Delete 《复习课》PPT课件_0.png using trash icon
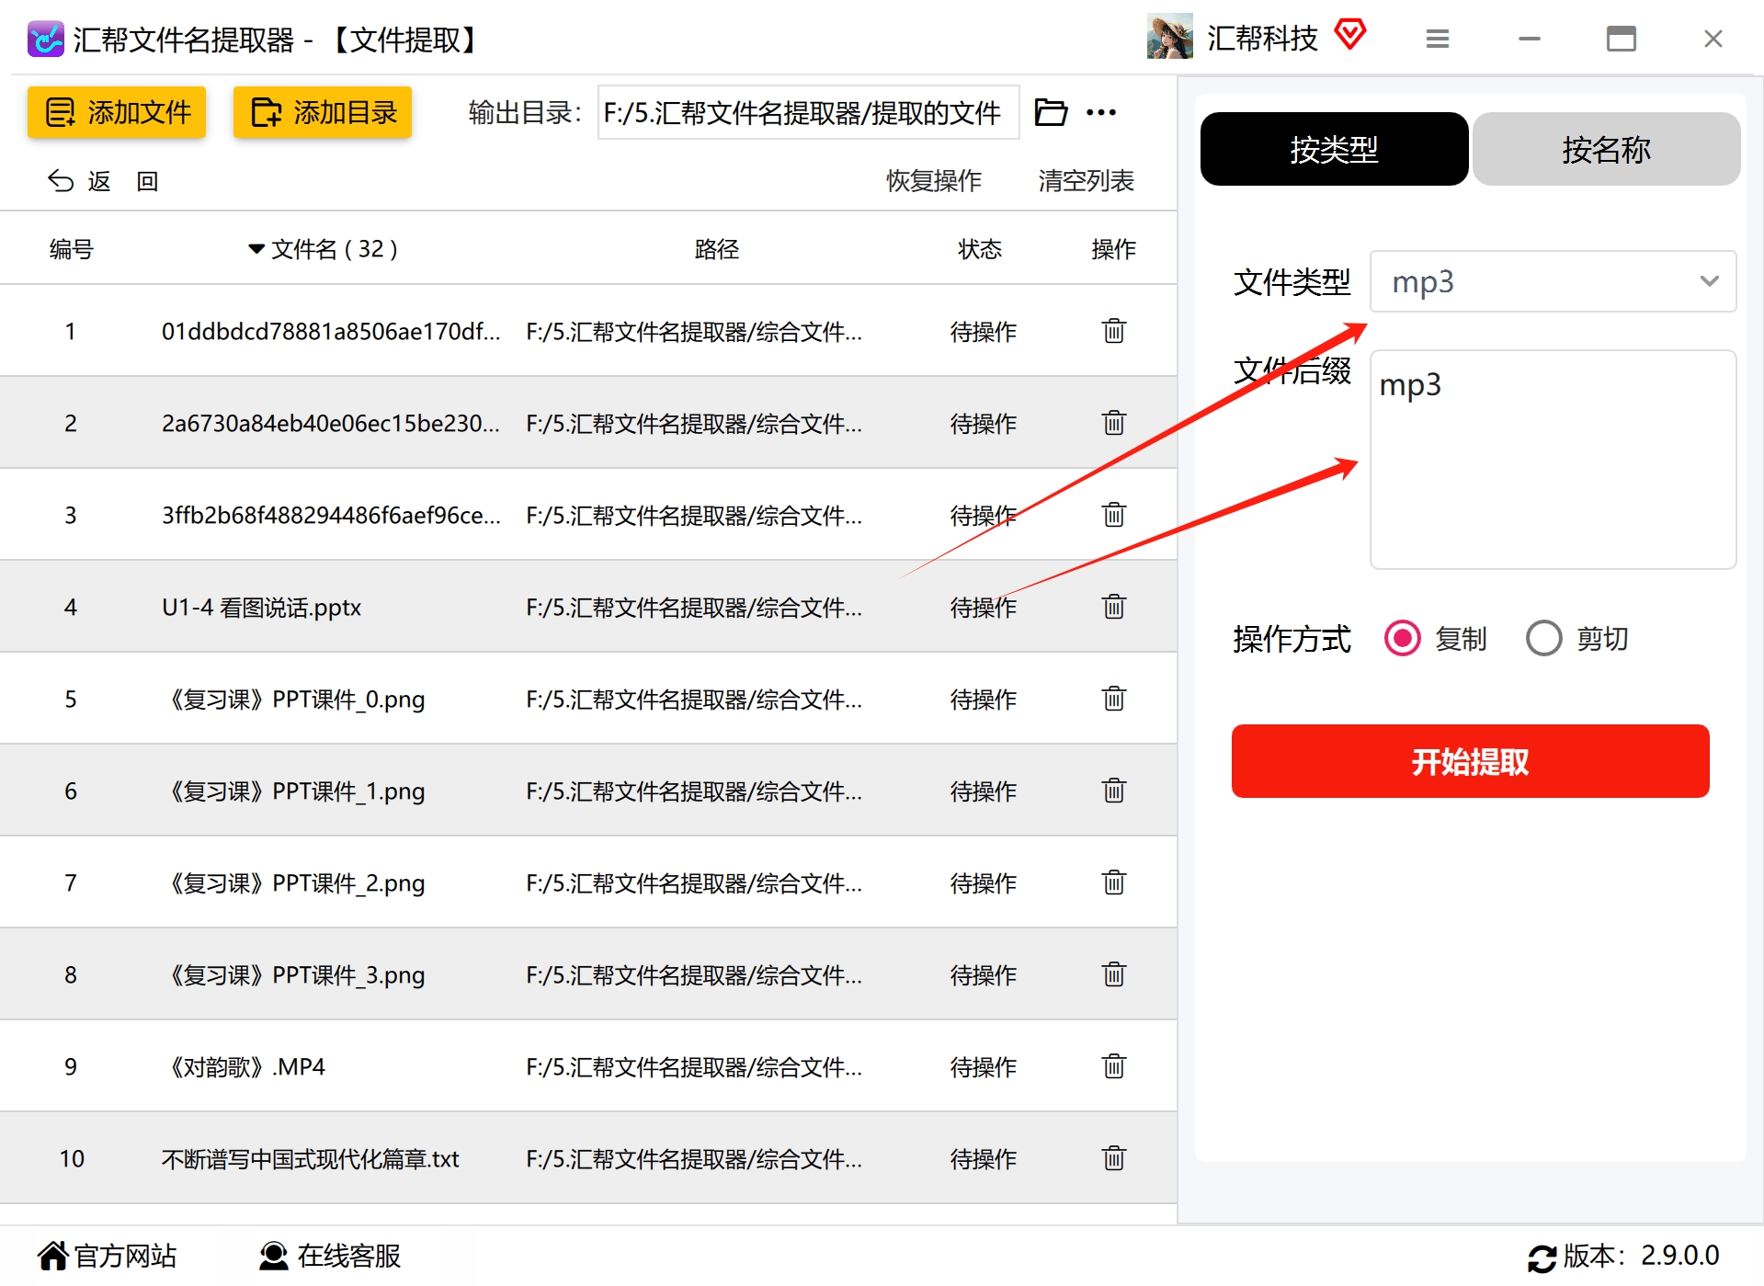The height and width of the screenshot is (1286, 1764). tap(1113, 699)
